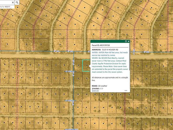Open the results for 40317 suggestion
The image size is (173, 130).
pyautogui.click(x=7, y=7)
